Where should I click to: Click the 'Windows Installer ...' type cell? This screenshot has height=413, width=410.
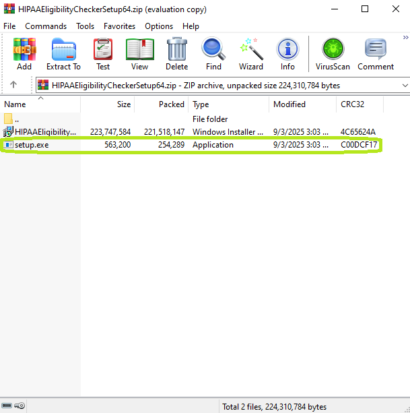pyautogui.click(x=228, y=132)
